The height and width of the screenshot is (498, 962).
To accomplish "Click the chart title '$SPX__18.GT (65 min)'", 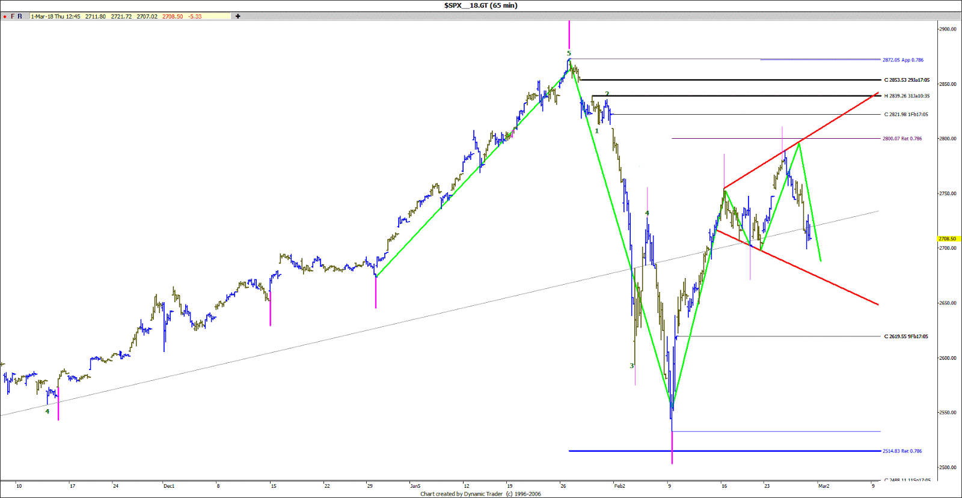I will tap(480, 5).
